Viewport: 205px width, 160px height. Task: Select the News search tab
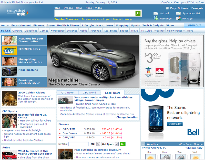(x=79, y=8)
